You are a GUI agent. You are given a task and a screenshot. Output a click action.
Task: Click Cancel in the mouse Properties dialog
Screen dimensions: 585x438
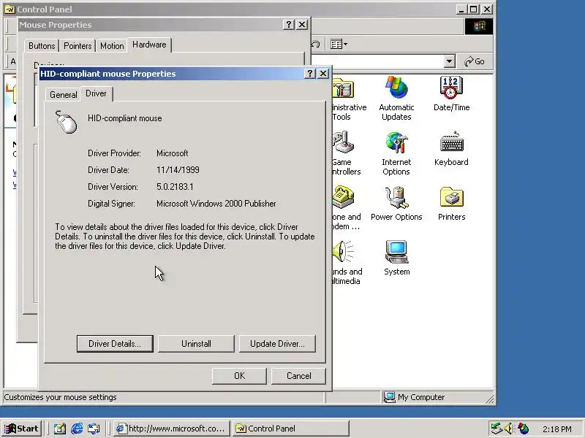click(x=298, y=376)
